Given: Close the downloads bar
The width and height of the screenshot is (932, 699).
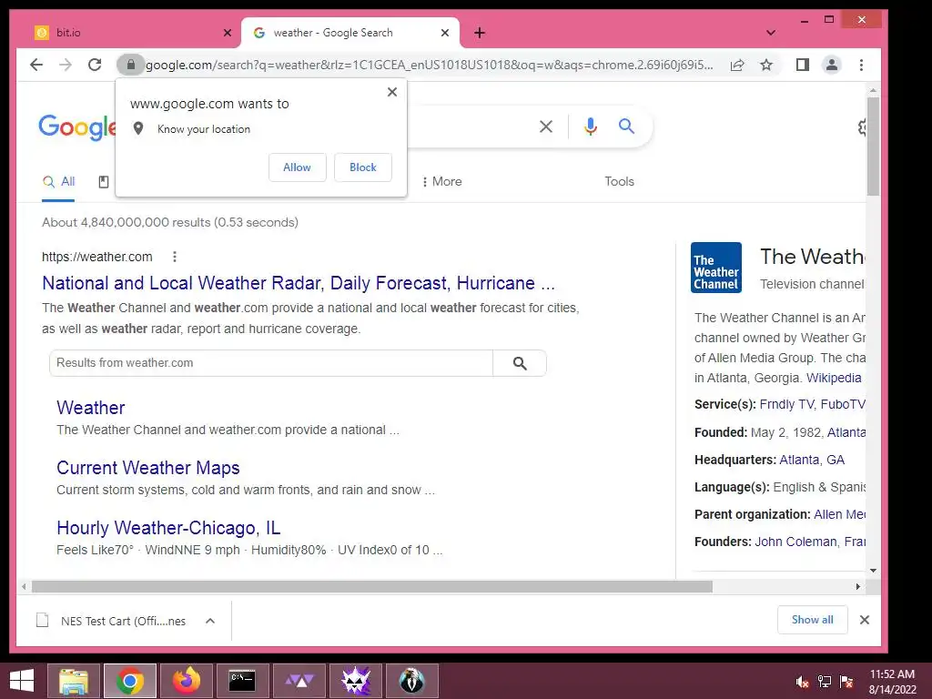Looking at the screenshot, I should click(865, 620).
